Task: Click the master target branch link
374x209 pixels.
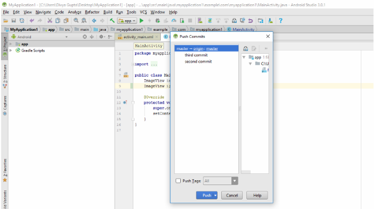Action: [212, 48]
